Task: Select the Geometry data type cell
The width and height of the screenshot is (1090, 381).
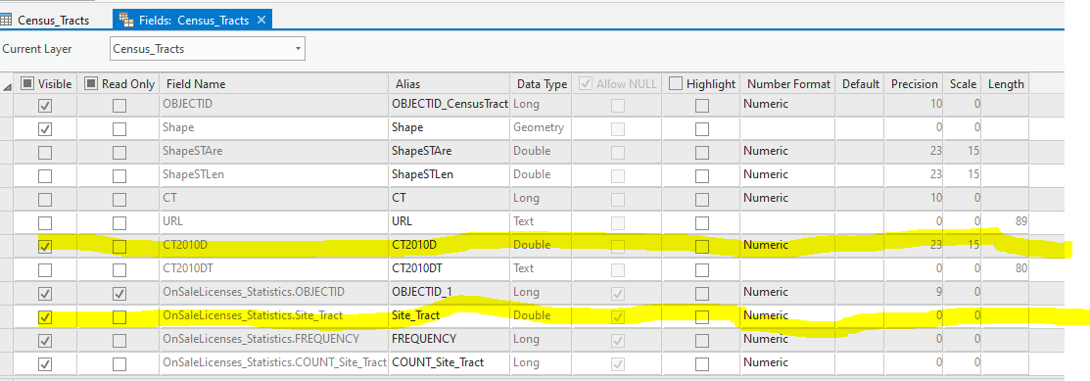Action: (542, 127)
